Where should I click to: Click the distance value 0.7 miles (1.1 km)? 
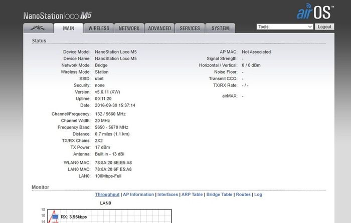pyautogui.click(x=112, y=134)
